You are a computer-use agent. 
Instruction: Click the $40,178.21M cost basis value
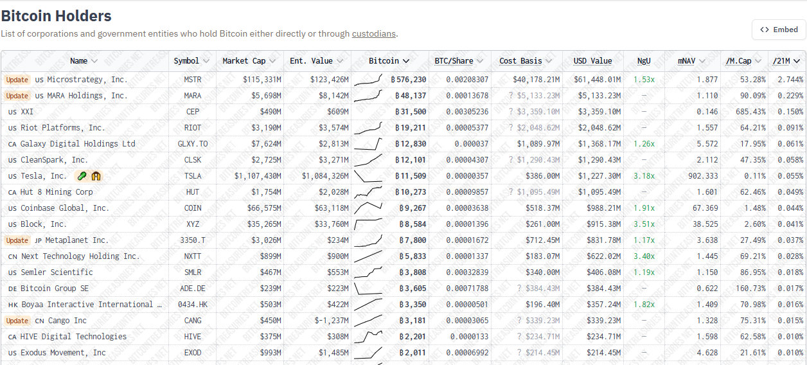(537, 80)
